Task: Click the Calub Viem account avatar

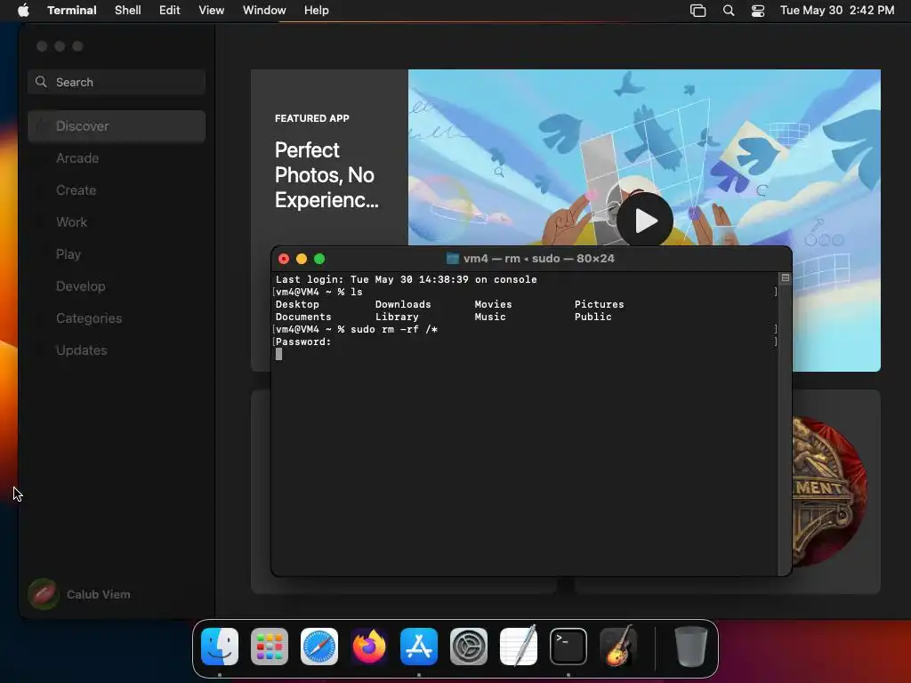Action: [43, 594]
